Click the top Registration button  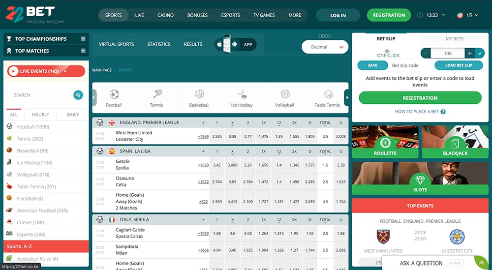pyautogui.click(x=389, y=15)
